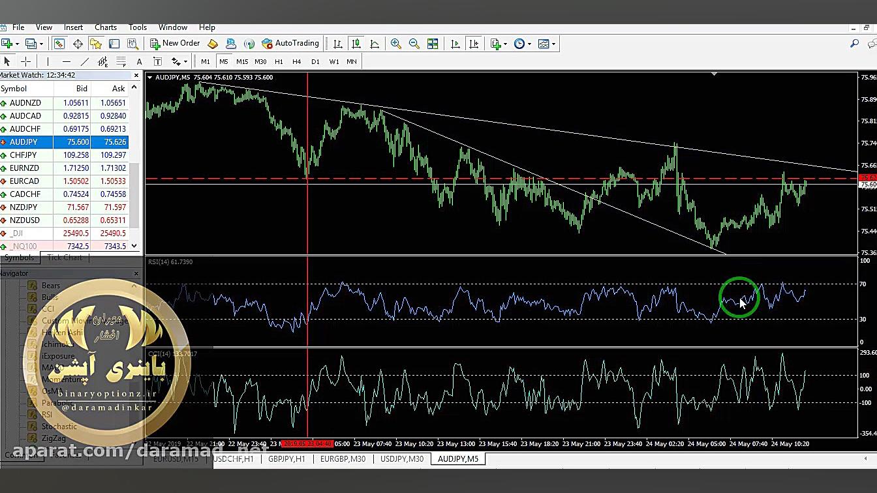Zoom in on the chart
Screen dimensions: 877x493
pos(395,44)
